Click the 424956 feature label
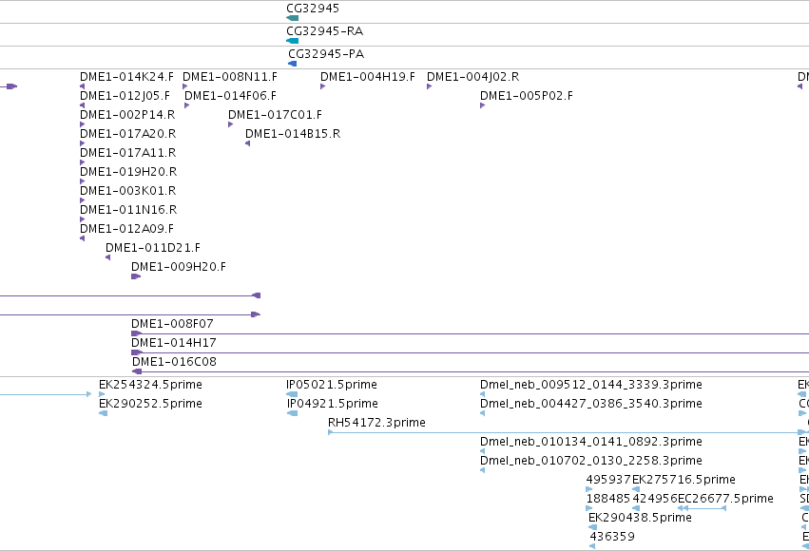This screenshot has height=551, width=809. 655,499
